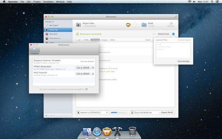This screenshot has height=139, width=222.
Task: Open the Help menu
Action: pyautogui.click(x=70, y=2)
